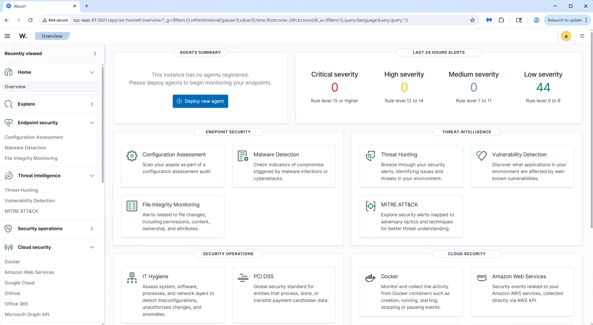Viewport: 593px width, 325px height.
Task: Open Vulnerability Detection from sidebar
Action: pos(30,201)
